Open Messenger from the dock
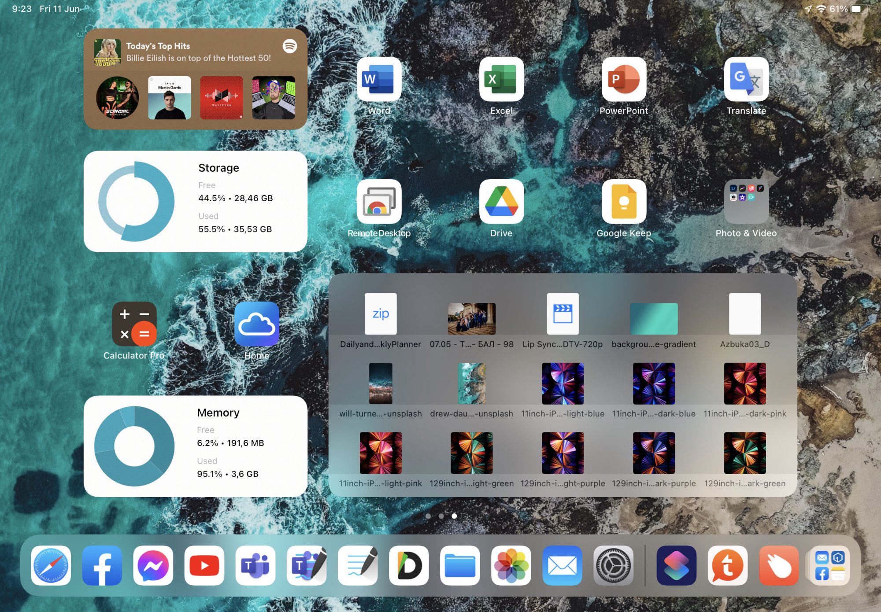The height and width of the screenshot is (612, 881). [153, 565]
